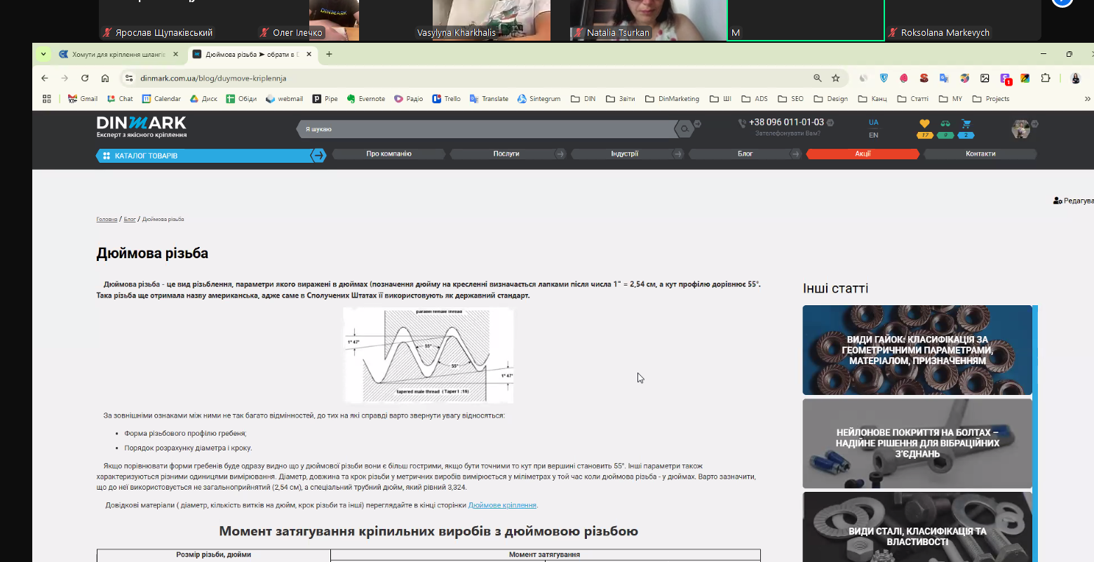Screen dimensions: 1094x562
Task: Go to Блог in breadcrumbs
Action: click(130, 220)
